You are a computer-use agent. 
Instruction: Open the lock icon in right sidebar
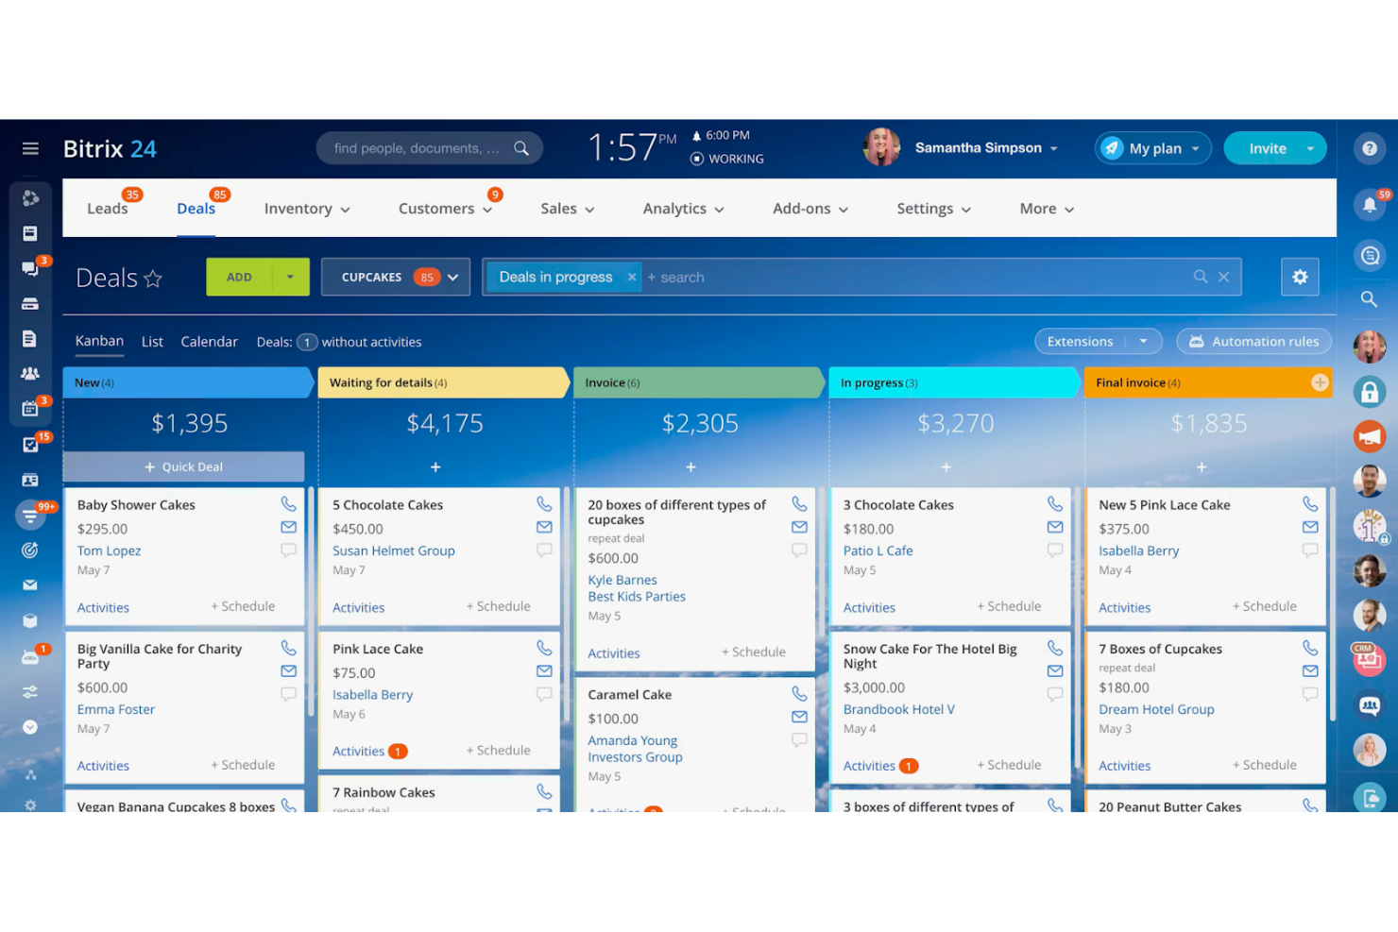(x=1369, y=392)
